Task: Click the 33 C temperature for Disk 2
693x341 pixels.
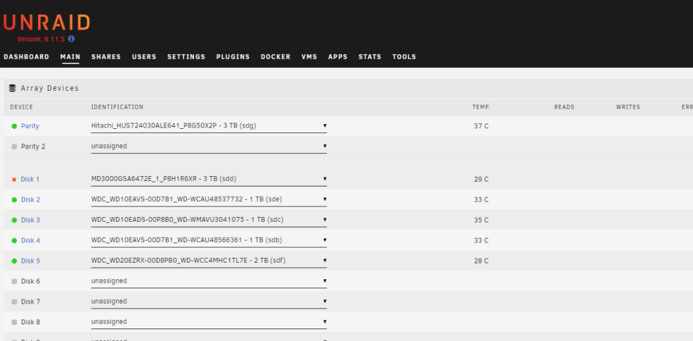Action: tap(482, 200)
